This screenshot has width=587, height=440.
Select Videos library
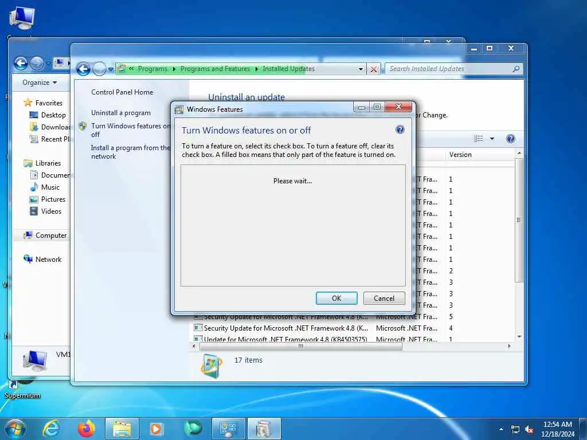(x=51, y=211)
